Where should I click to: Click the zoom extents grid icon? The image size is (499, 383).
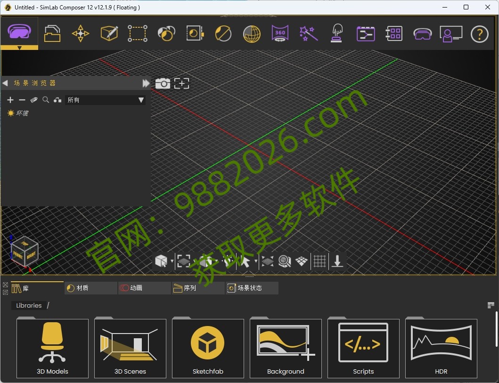[267, 261]
